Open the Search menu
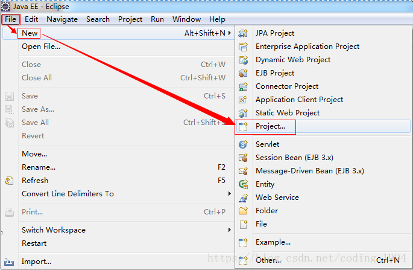Screen dimensions: 413x270 coord(98,19)
